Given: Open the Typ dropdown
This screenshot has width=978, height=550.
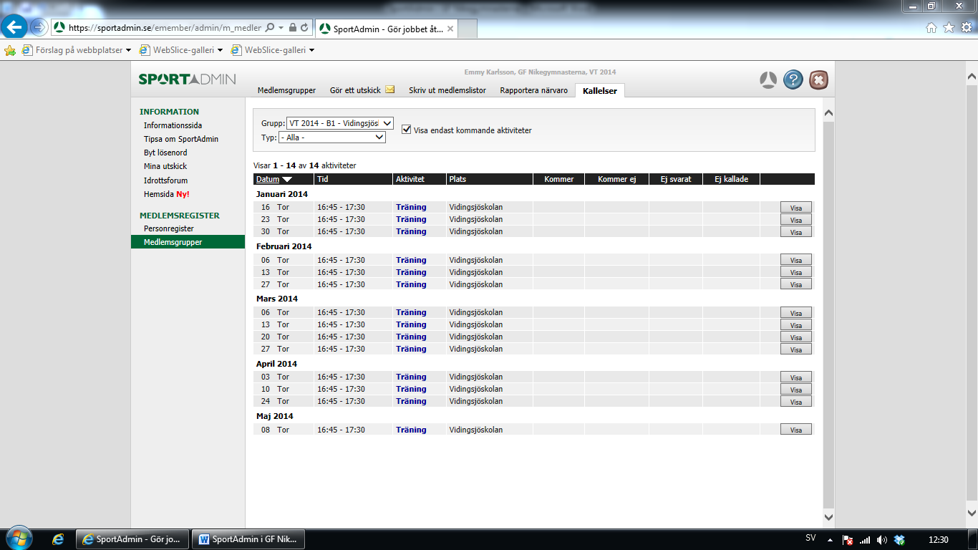Looking at the screenshot, I should pyautogui.click(x=332, y=137).
